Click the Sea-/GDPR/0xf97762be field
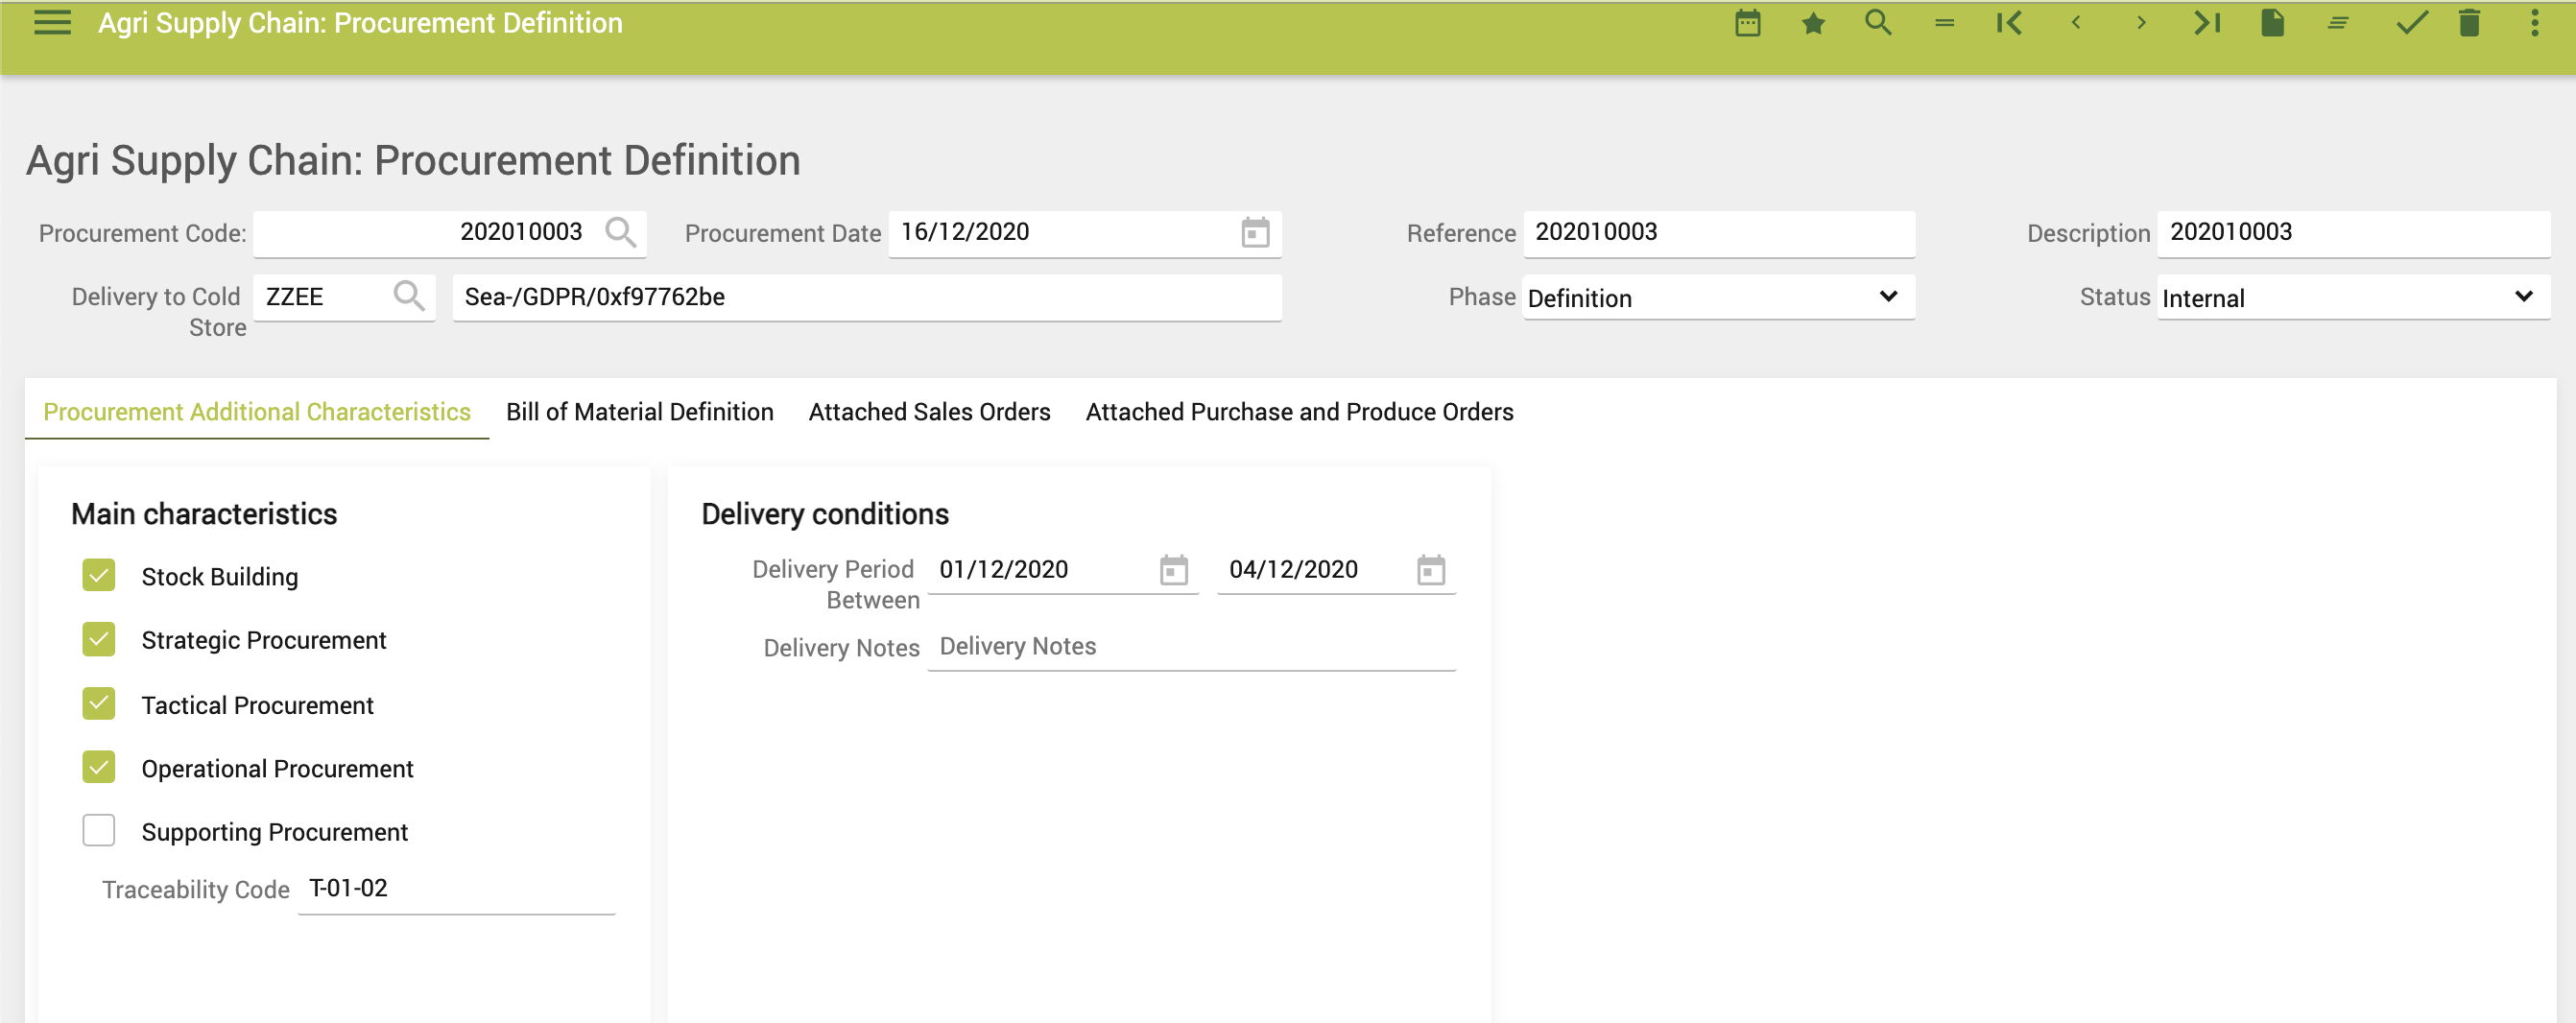The height and width of the screenshot is (1023, 2576). point(866,297)
